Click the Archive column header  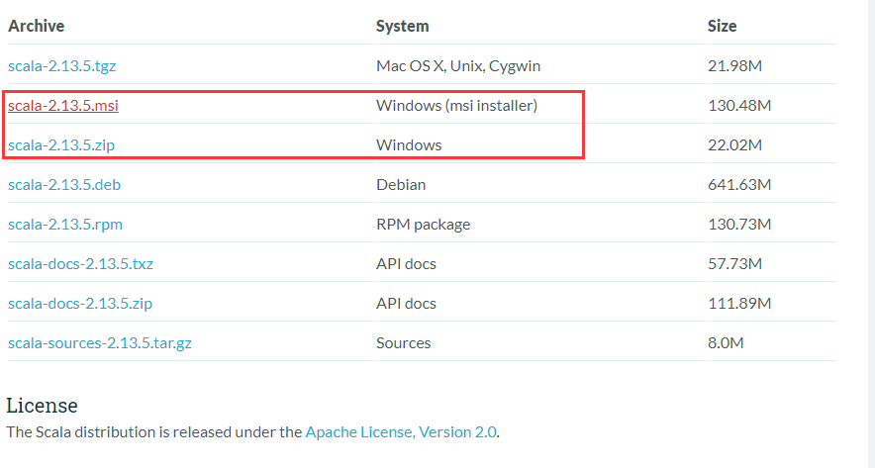pyautogui.click(x=37, y=26)
